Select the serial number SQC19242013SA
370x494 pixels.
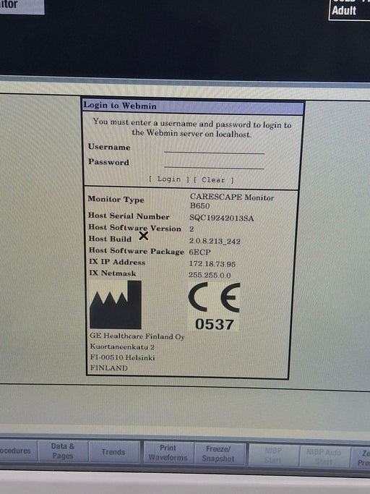221,218
